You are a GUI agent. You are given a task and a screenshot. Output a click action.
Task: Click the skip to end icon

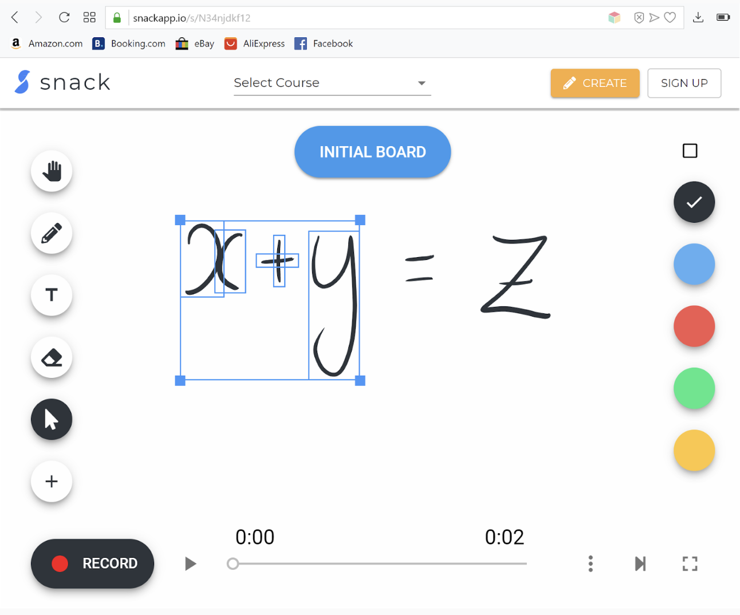[x=640, y=563]
